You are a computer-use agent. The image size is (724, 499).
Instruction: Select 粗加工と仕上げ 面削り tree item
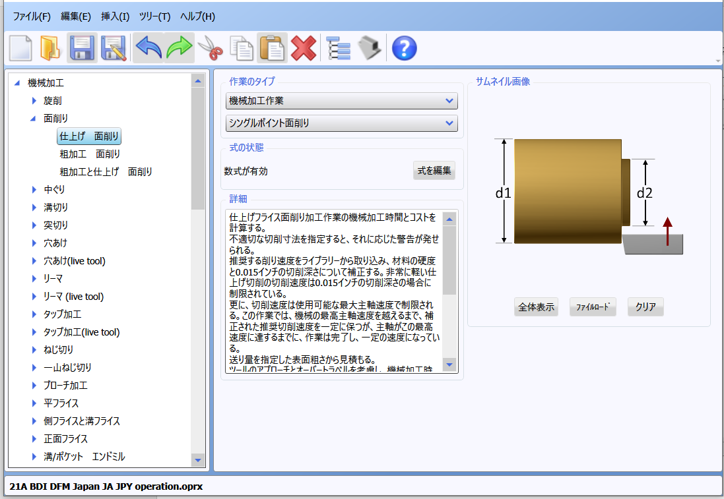click(106, 171)
